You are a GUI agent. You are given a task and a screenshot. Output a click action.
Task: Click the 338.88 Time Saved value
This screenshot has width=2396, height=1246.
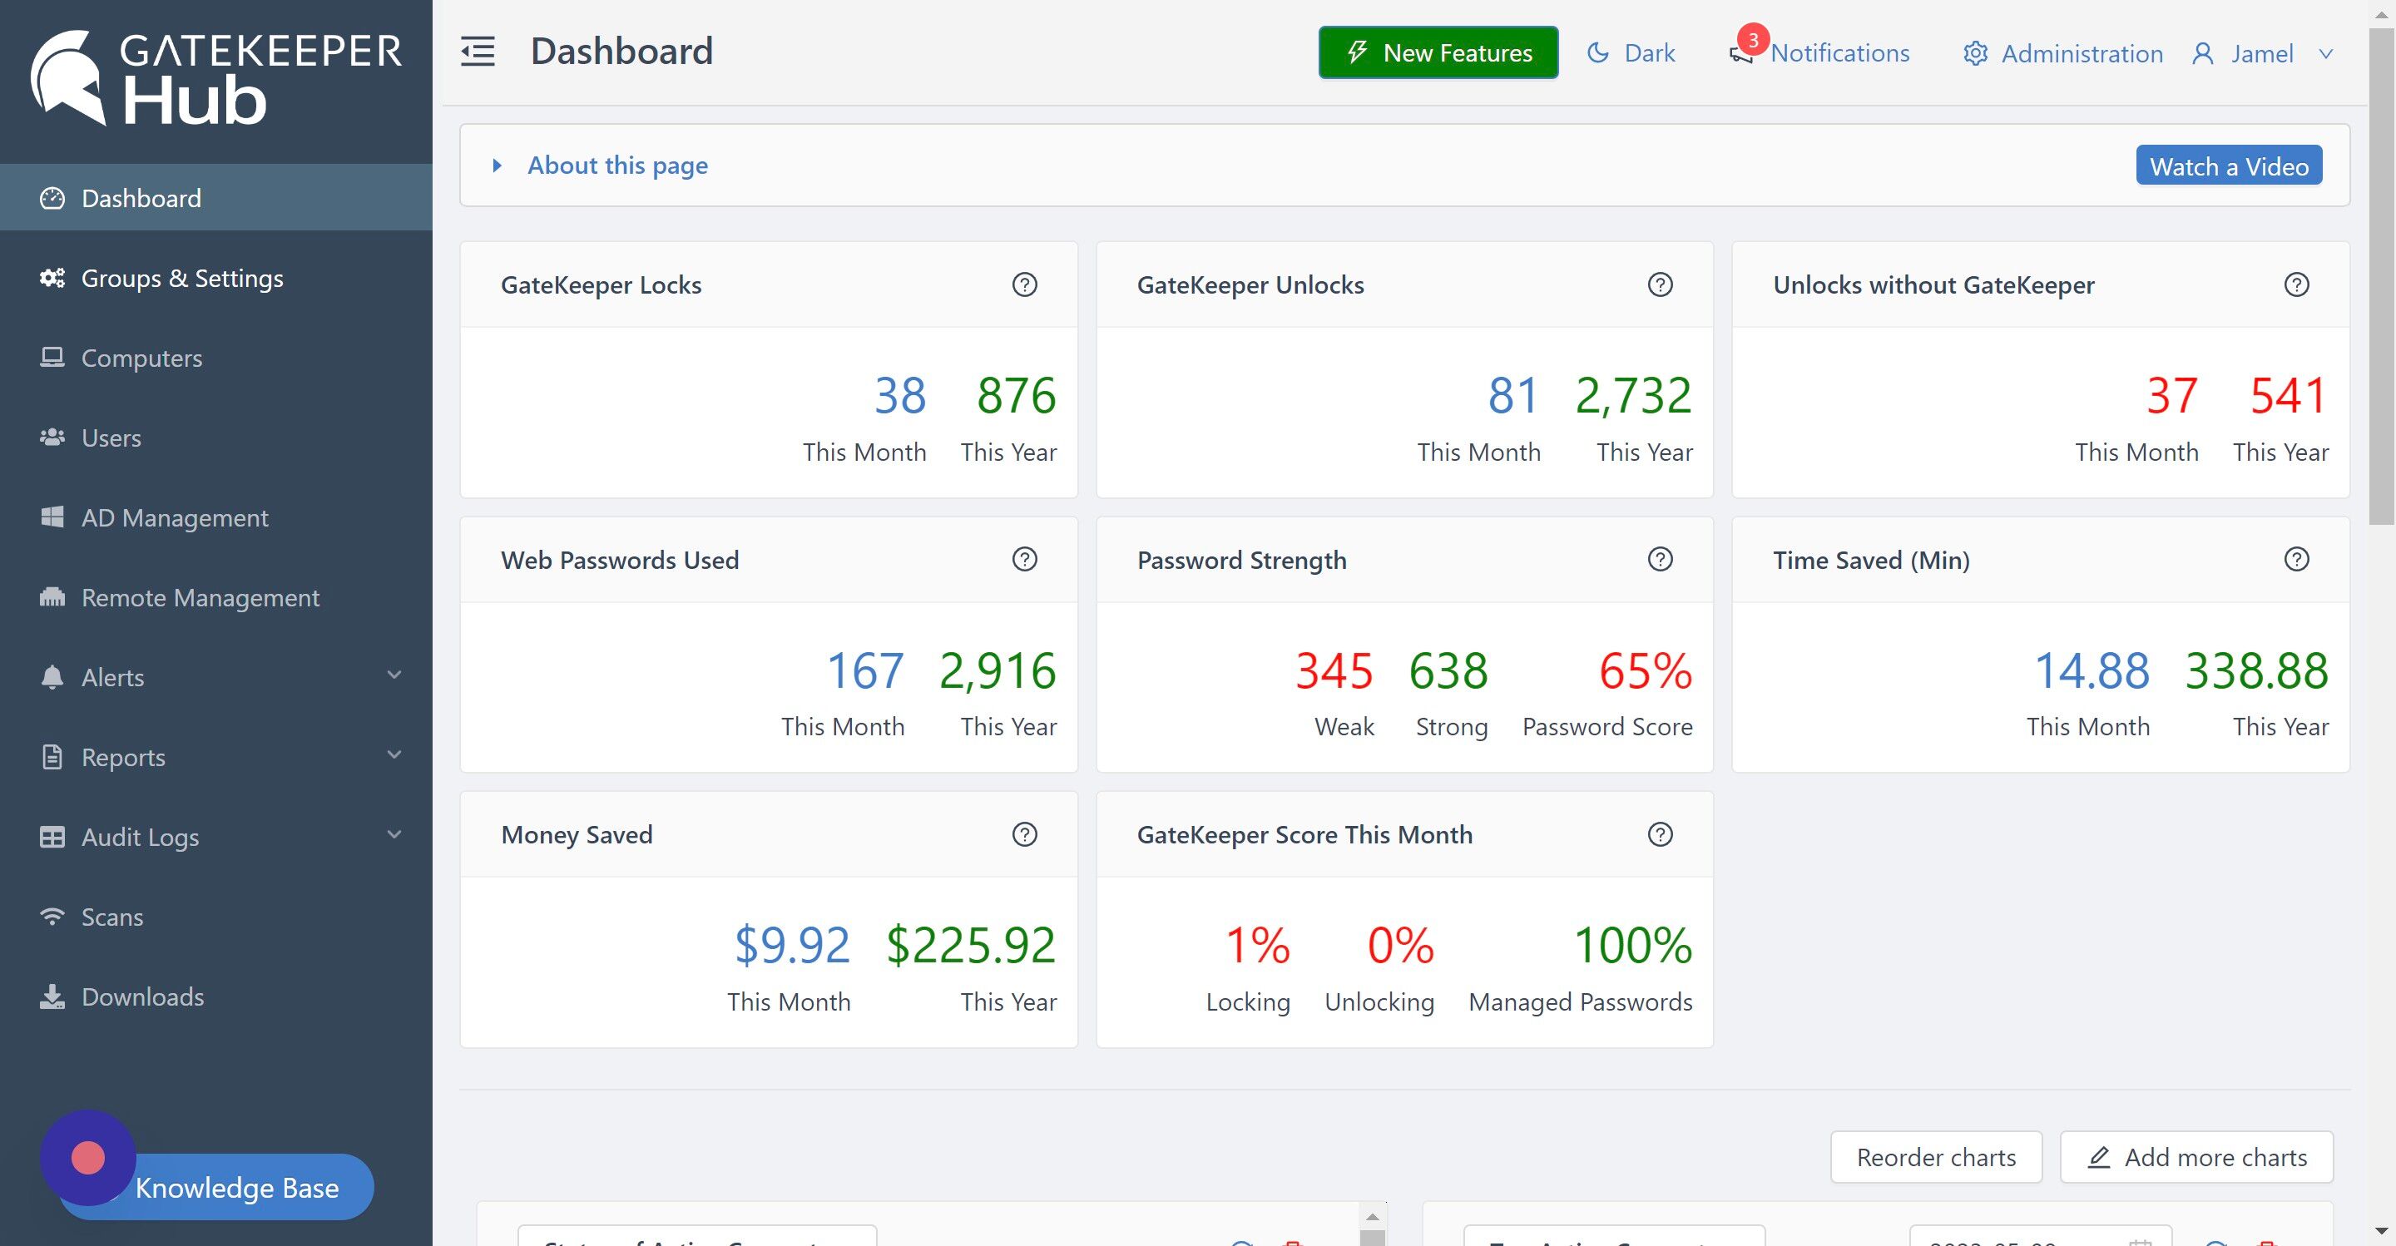pos(2256,670)
